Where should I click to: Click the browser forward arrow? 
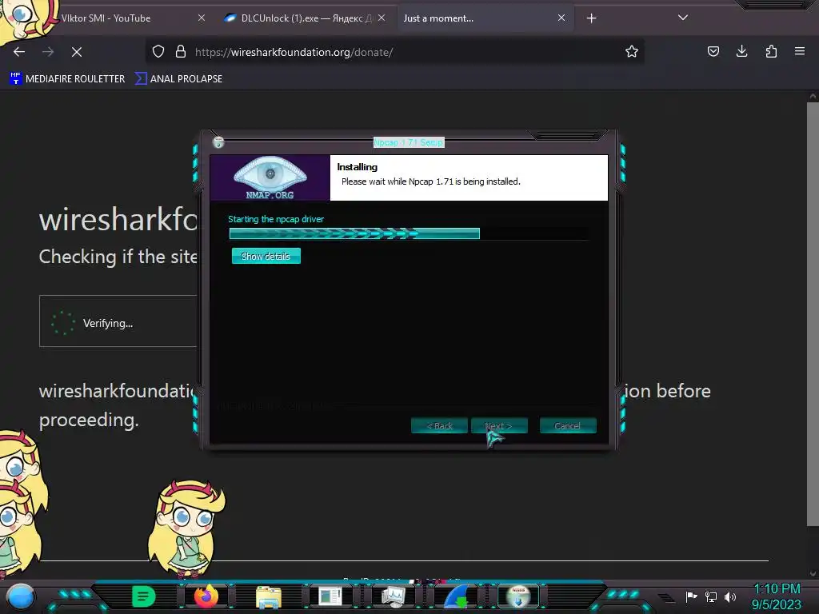coord(48,52)
